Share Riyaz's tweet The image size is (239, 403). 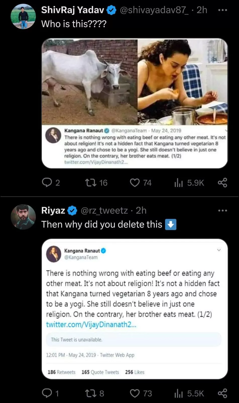(222, 393)
